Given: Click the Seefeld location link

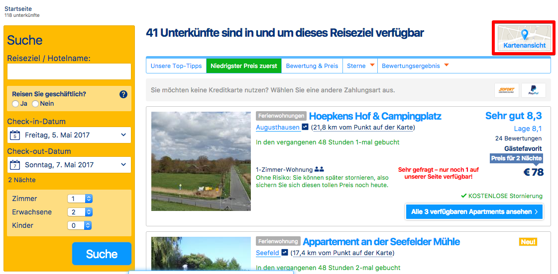Looking at the screenshot, I should (x=268, y=253).
